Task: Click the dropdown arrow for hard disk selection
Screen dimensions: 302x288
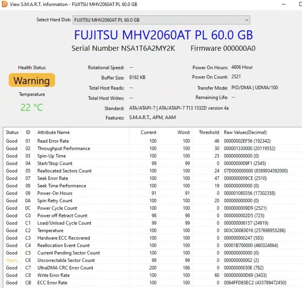Action: [x=246, y=20]
